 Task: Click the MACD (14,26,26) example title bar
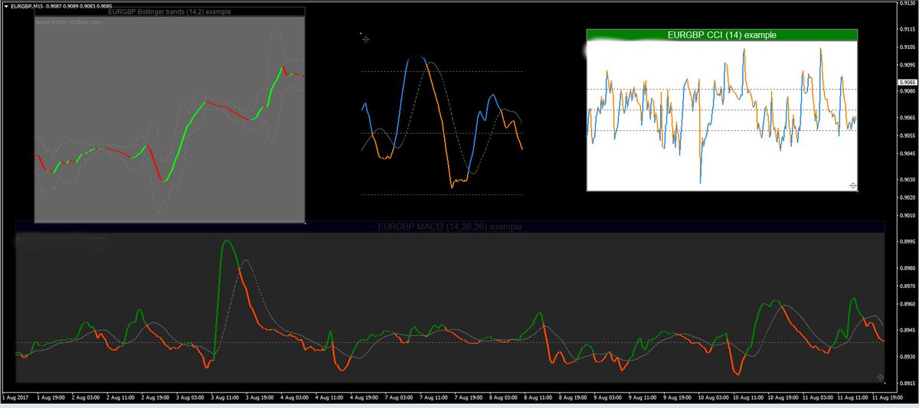(x=450, y=227)
